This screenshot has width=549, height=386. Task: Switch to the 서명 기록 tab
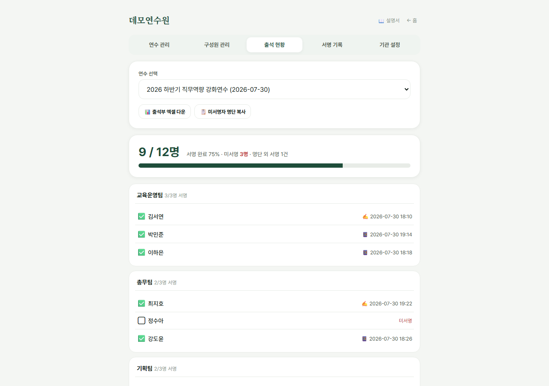[x=332, y=45]
